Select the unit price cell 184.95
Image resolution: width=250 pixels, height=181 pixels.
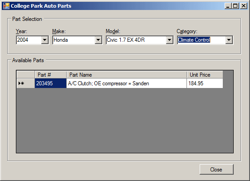[x=205, y=83]
